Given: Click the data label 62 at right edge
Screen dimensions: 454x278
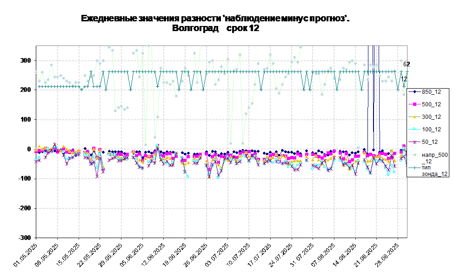Looking at the screenshot, I should pos(405,65).
